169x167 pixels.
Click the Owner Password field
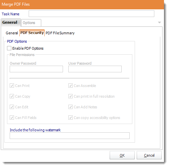[x=36, y=69]
